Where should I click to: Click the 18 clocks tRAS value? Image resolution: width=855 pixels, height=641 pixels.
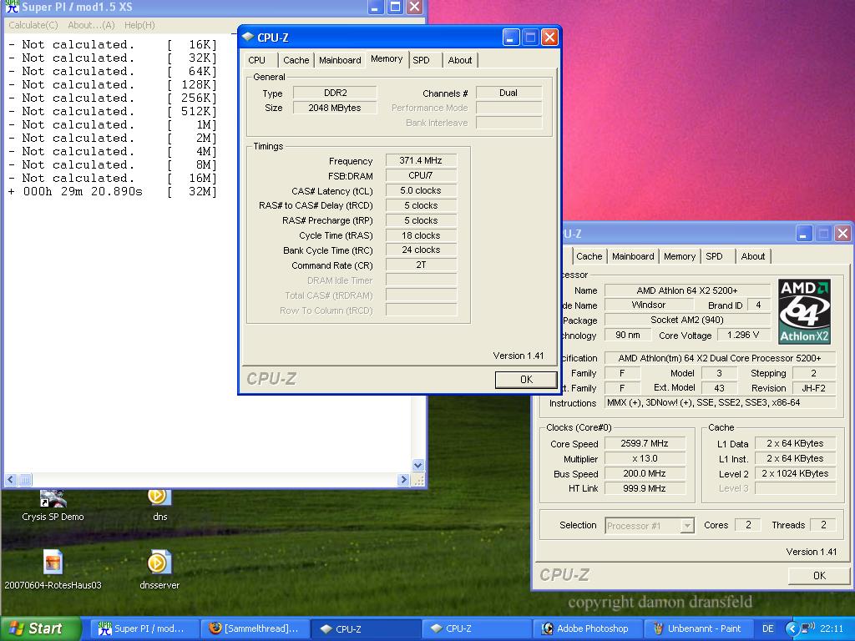421,235
